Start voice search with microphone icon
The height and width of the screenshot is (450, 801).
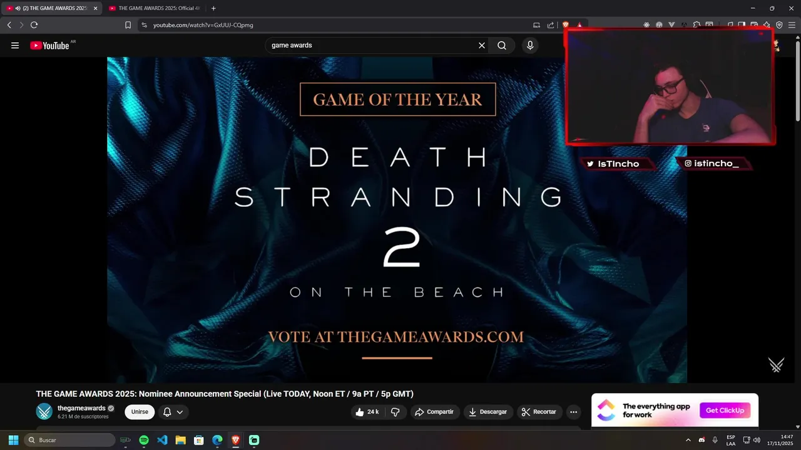pos(530,45)
